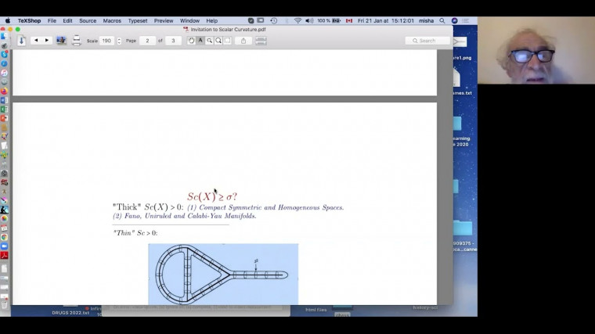The image size is (595, 334).
Task: Open Zoom from the Dock
Action: coord(4,246)
